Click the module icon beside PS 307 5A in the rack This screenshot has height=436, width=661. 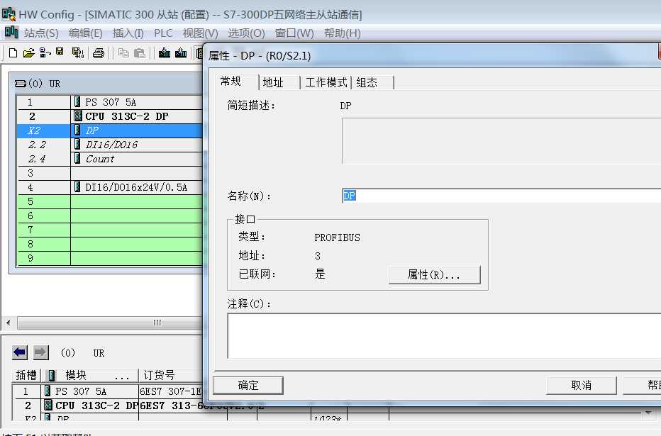coord(77,101)
